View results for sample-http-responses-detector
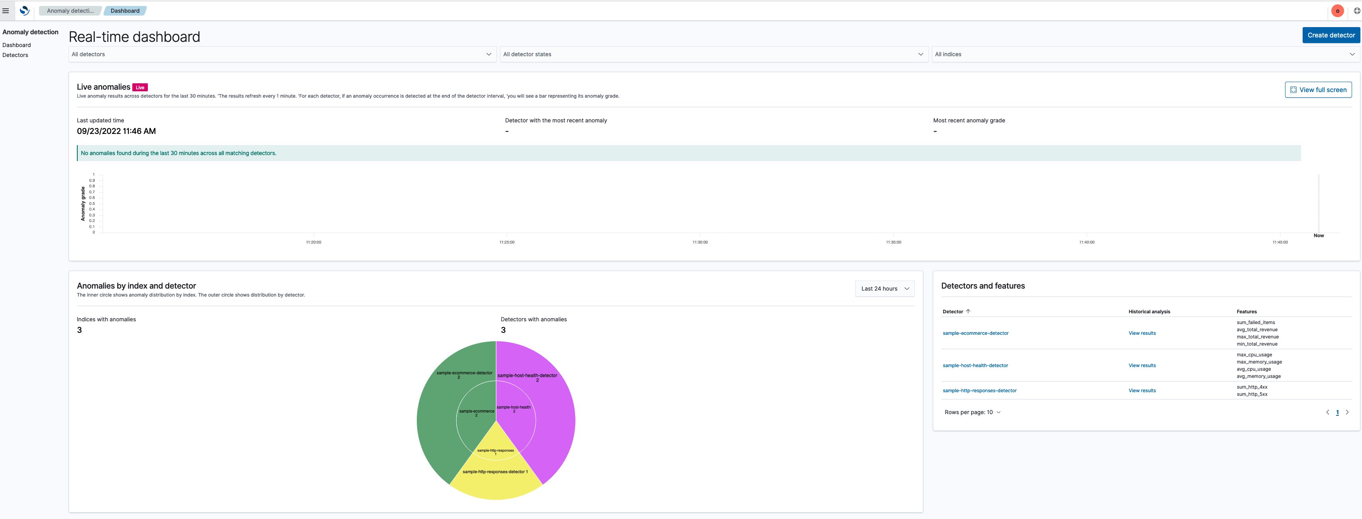1362x519 pixels. pos(1142,390)
